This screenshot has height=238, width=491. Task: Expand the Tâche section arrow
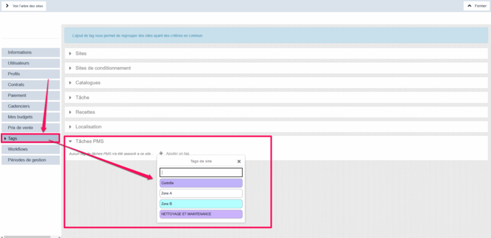(x=70, y=97)
